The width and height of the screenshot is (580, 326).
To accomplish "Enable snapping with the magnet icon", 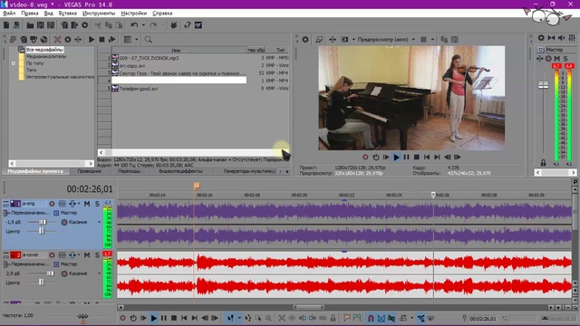I will click(371, 318).
